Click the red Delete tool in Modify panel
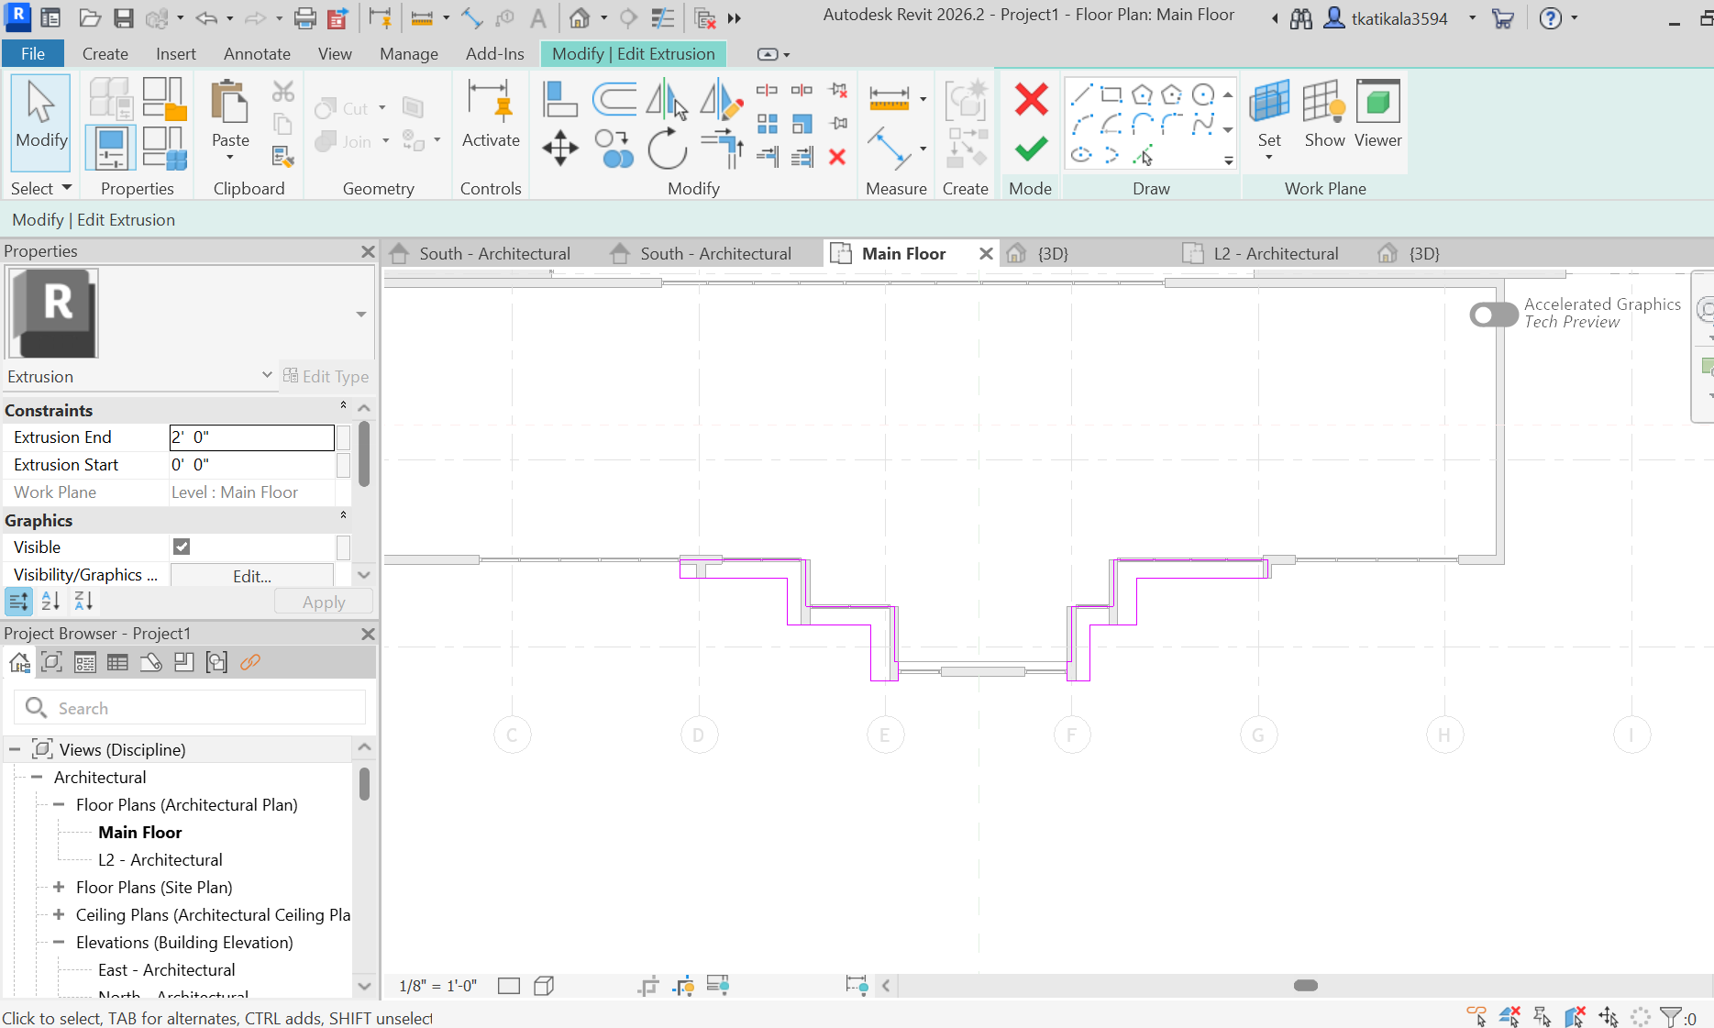The width and height of the screenshot is (1714, 1028). click(837, 158)
